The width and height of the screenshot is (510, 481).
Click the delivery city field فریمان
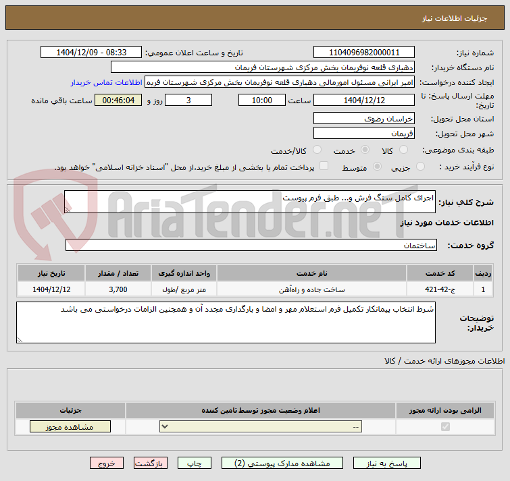(x=364, y=133)
